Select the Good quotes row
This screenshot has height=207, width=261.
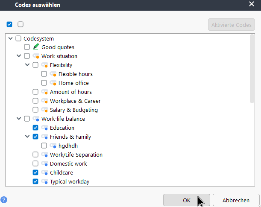(58, 47)
